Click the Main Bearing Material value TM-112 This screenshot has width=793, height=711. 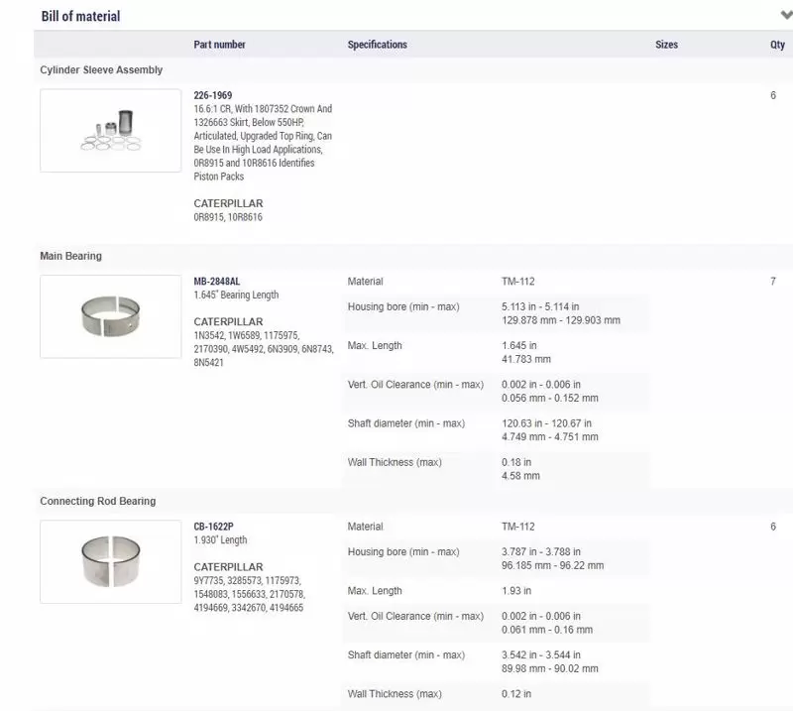(x=518, y=282)
